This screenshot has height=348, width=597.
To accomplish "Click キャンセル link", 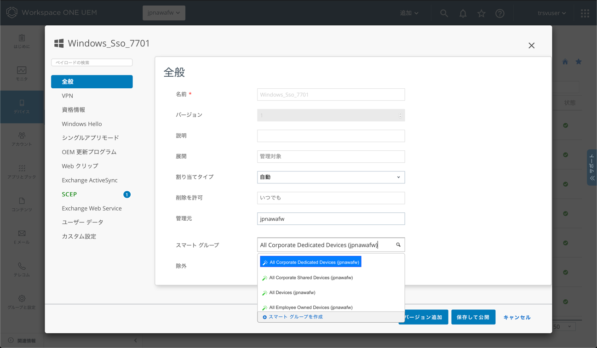I will (x=517, y=318).
